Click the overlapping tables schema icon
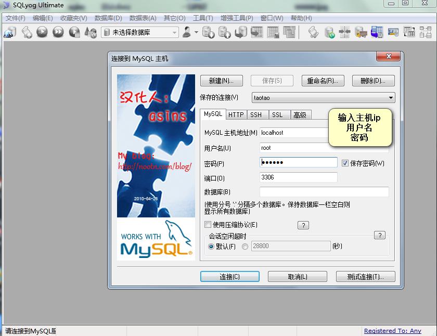 (289, 32)
